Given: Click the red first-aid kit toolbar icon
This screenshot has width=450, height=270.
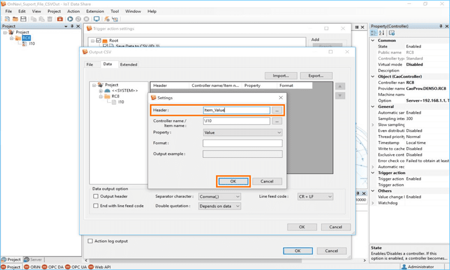Looking at the screenshot, I should 59,19.
